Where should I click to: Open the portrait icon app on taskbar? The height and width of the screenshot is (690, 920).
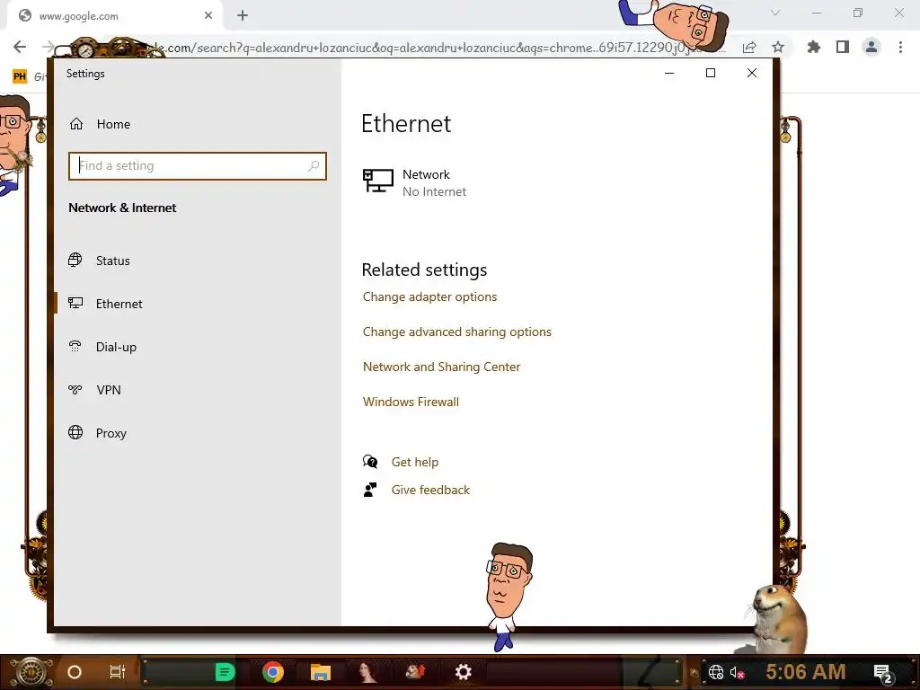click(367, 672)
